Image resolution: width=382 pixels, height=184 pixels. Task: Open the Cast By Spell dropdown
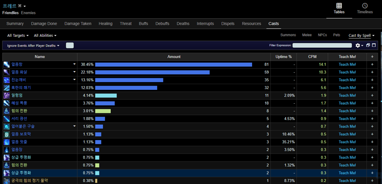[x=361, y=35]
